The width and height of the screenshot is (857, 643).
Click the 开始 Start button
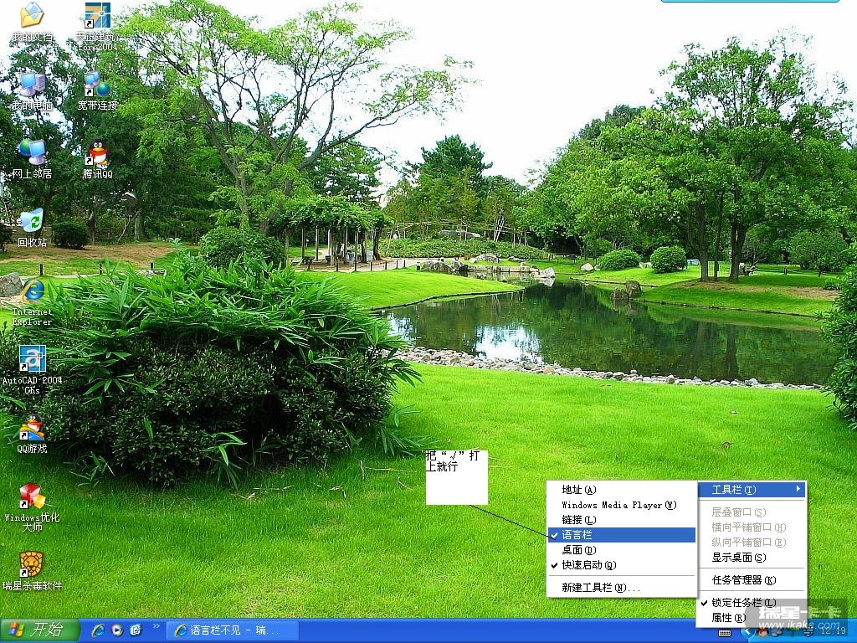coord(39,630)
